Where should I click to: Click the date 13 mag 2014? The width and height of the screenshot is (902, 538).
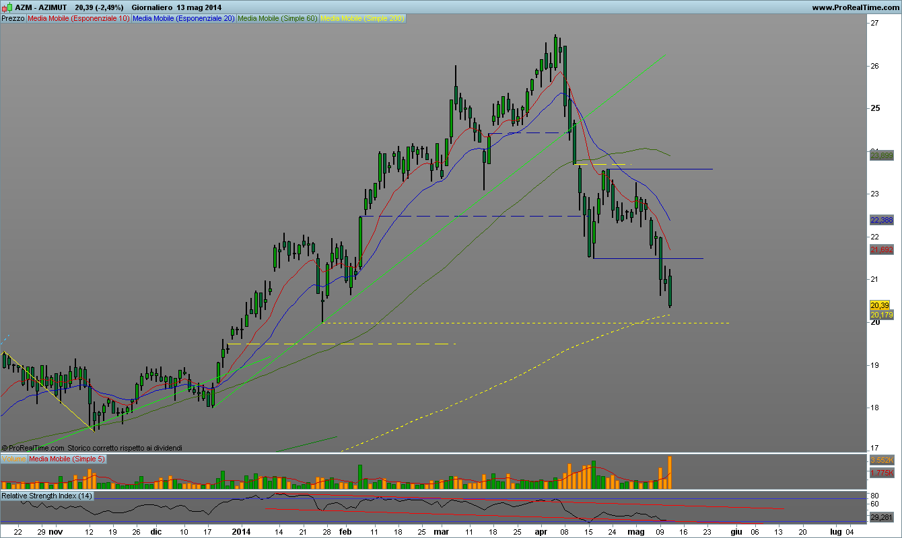pos(198,7)
